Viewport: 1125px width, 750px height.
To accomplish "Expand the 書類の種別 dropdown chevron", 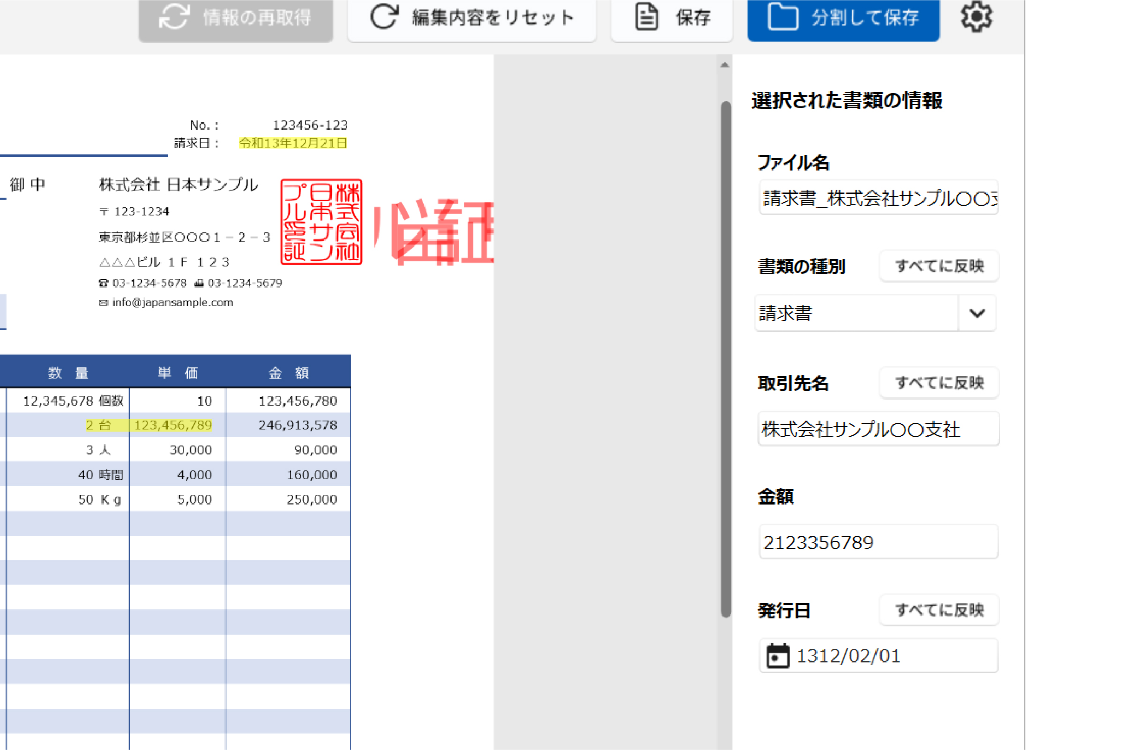I will 977,313.
